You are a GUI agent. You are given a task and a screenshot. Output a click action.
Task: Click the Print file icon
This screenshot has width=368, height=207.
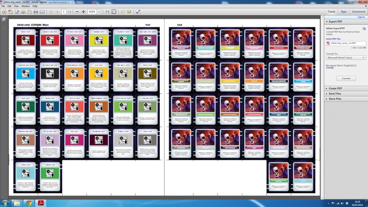(x=36, y=12)
